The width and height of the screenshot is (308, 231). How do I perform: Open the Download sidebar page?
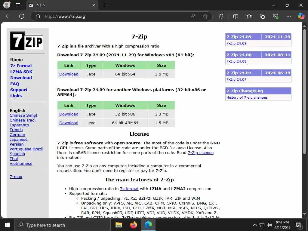coord(21,78)
